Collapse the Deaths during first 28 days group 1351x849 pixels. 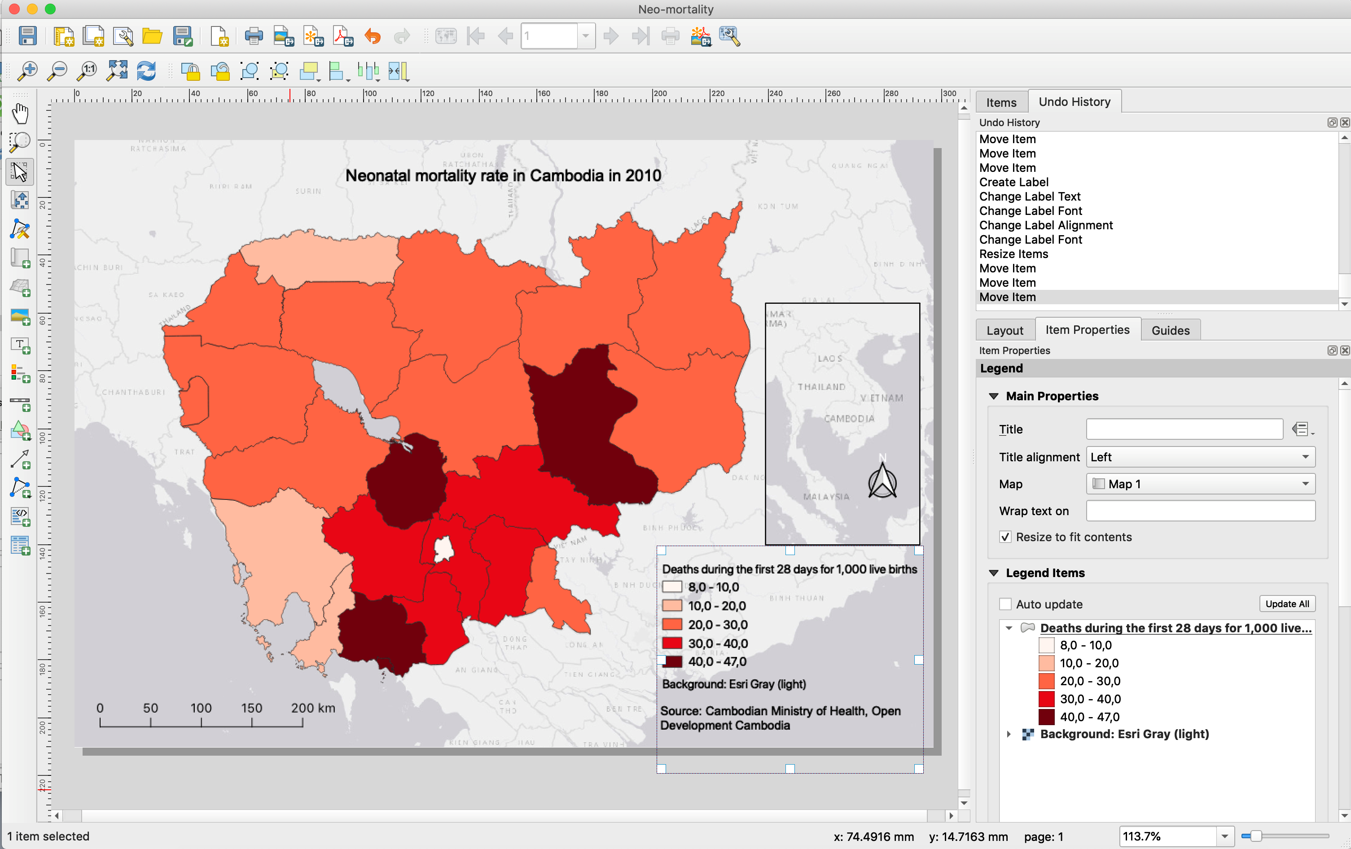[1009, 628]
